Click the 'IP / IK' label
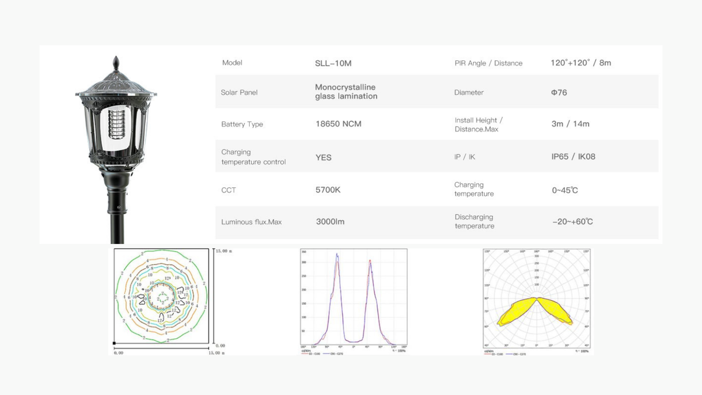Screen dimensions: 702x395 point(466,157)
